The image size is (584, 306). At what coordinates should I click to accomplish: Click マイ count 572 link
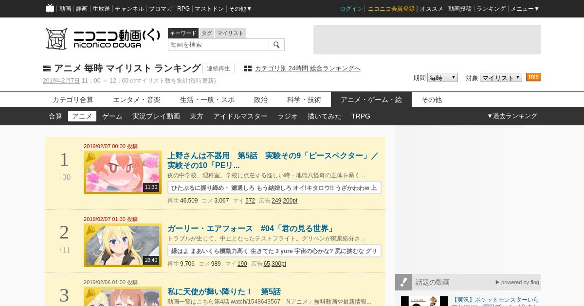(250, 201)
